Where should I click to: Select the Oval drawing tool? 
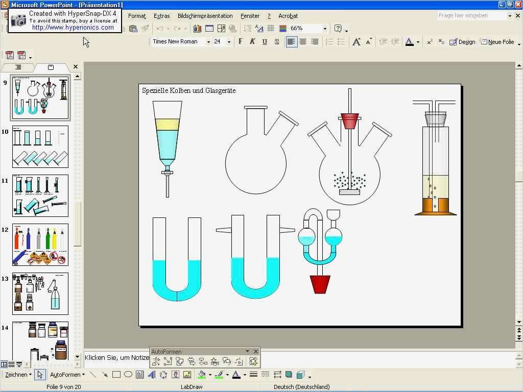[x=128, y=375]
